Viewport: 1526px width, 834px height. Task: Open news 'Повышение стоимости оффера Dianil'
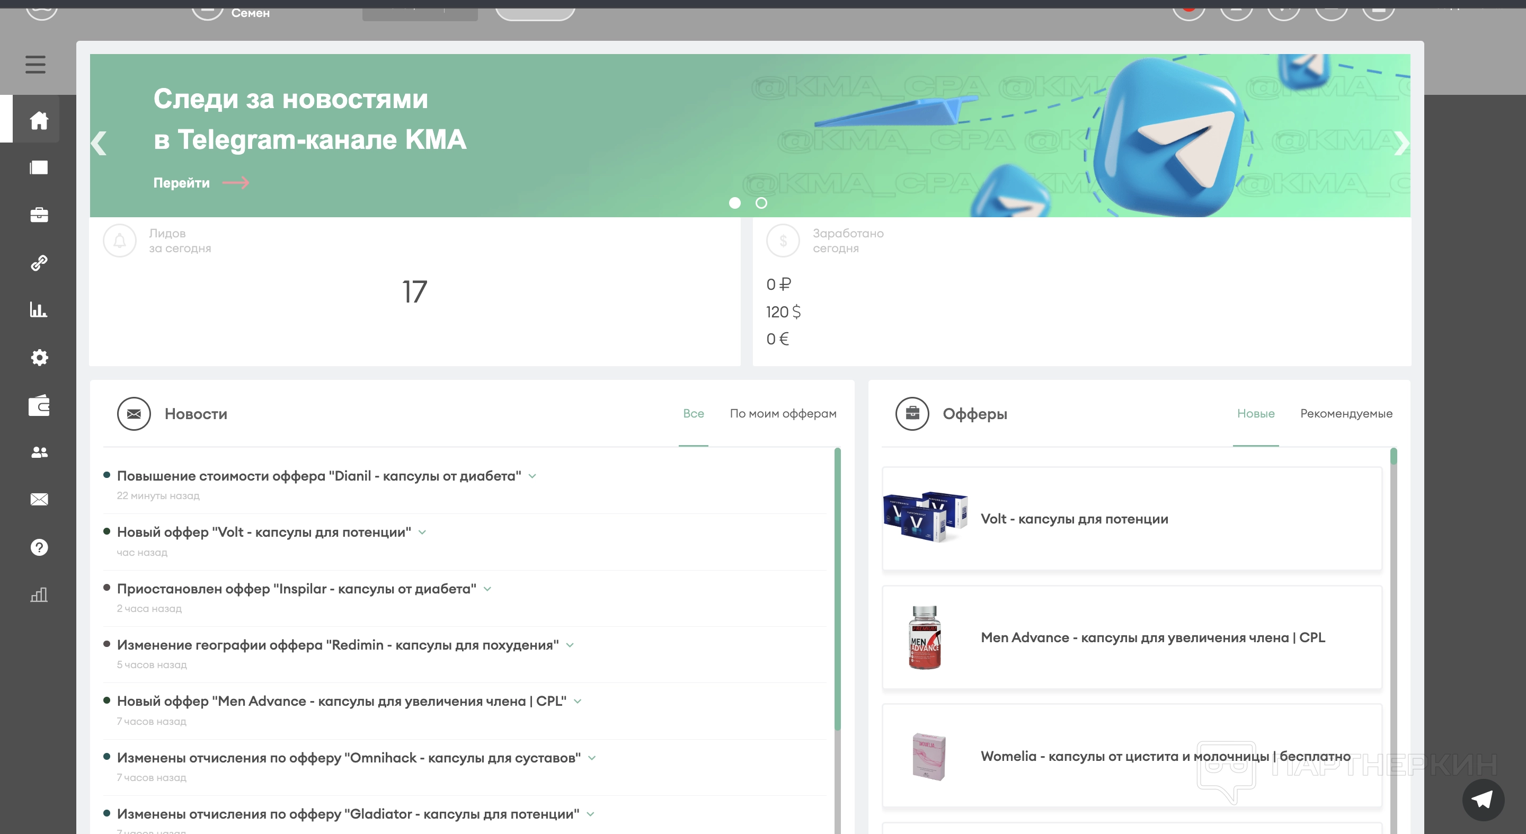tap(318, 476)
